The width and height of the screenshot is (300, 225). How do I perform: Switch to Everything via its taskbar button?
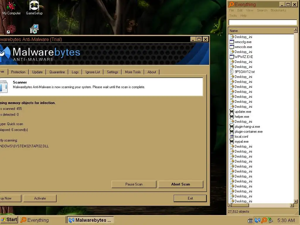pos(43,220)
